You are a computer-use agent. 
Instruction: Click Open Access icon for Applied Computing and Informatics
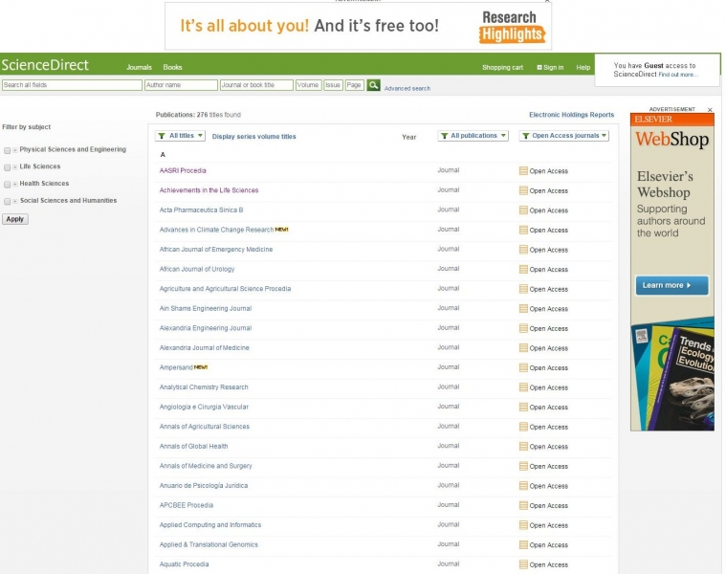[x=523, y=525]
